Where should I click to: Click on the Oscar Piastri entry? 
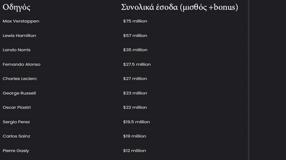[x=17, y=107]
